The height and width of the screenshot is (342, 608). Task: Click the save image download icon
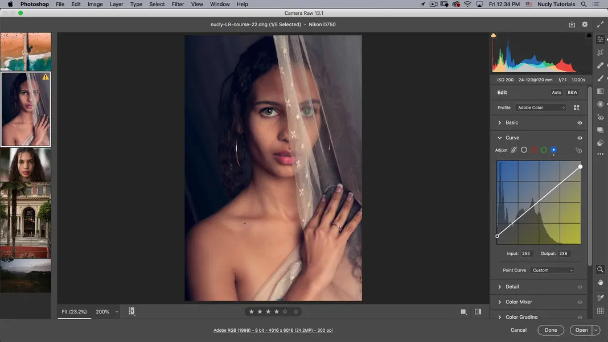572,24
